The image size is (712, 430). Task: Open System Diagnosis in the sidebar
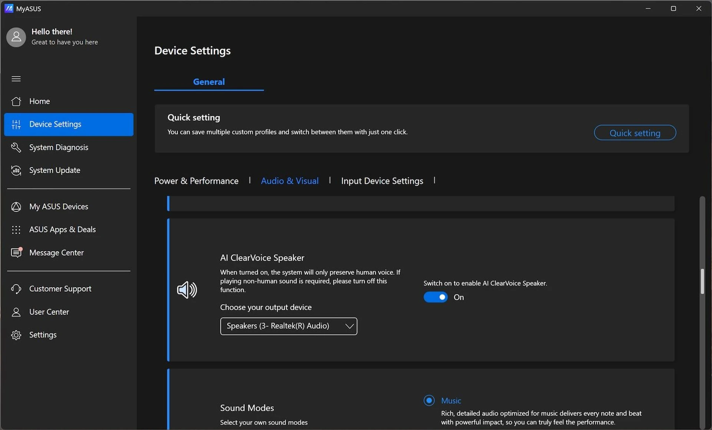(x=69, y=147)
